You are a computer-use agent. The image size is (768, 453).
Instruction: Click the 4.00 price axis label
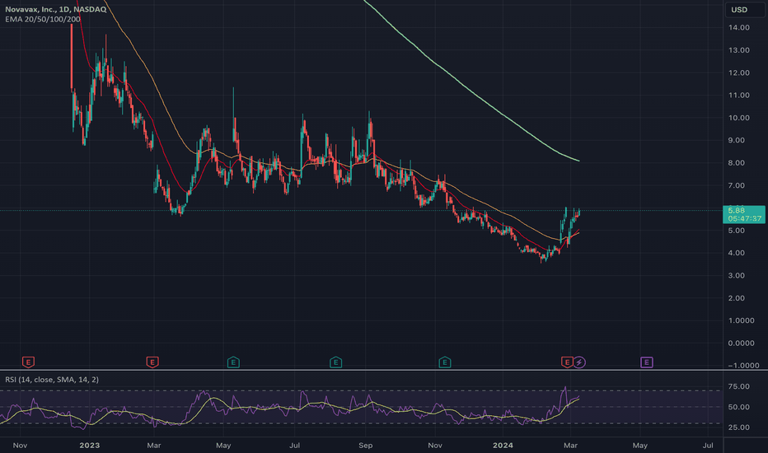pos(736,253)
